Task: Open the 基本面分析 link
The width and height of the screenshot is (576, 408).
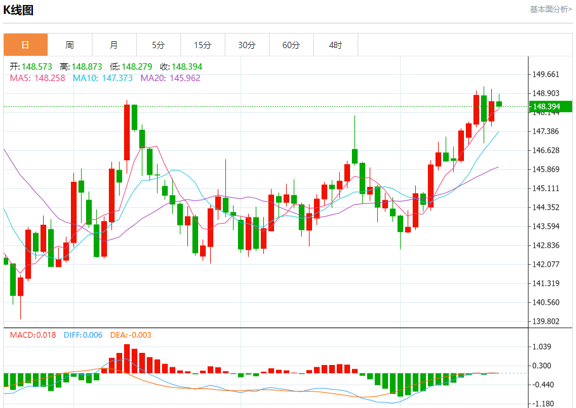Action: tap(551, 10)
